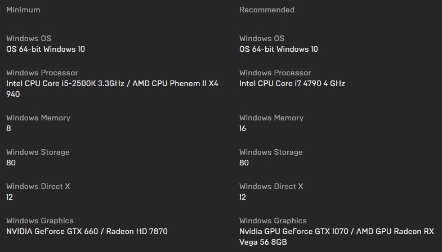442x252 pixels.
Task: Click storage value 80 under Recommended
Action: [244, 163]
